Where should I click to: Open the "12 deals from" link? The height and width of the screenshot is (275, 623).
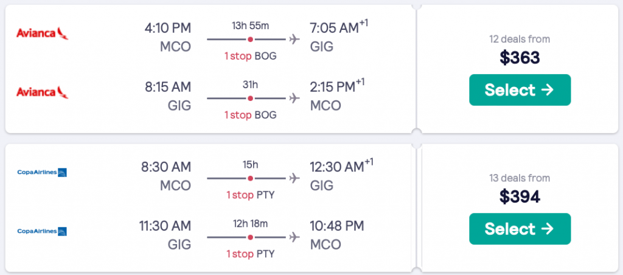pyautogui.click(x=520, y=39)
